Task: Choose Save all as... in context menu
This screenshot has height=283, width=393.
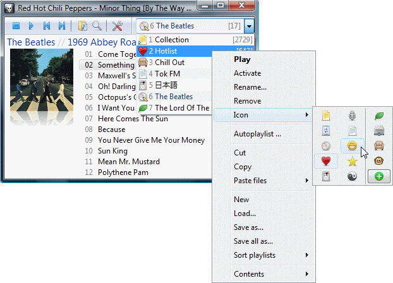Action: tap(263, 241)
